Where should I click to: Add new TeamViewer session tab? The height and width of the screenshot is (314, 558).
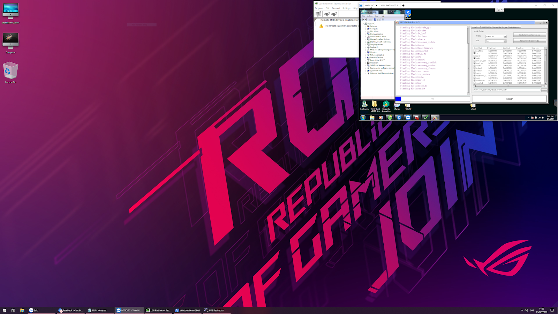click(x=403, y=6)
